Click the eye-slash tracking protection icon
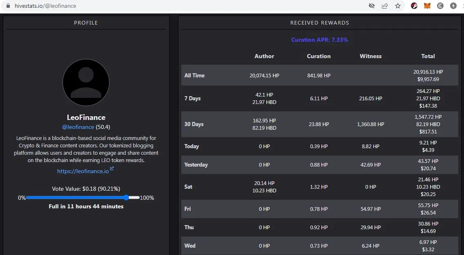 (372, 6)
